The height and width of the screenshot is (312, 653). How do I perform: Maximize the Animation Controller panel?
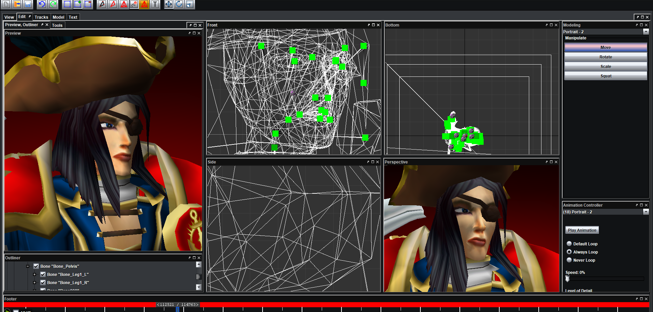click(641, 205)
